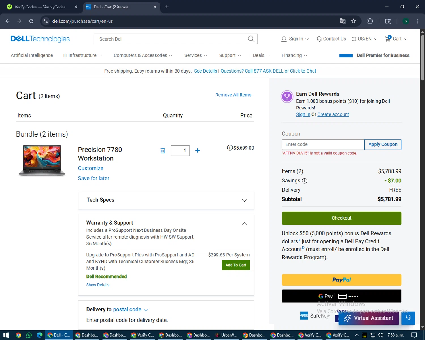Open the Cart dropdown
This screenshot has height=340, width=425.
click(396, 39)
